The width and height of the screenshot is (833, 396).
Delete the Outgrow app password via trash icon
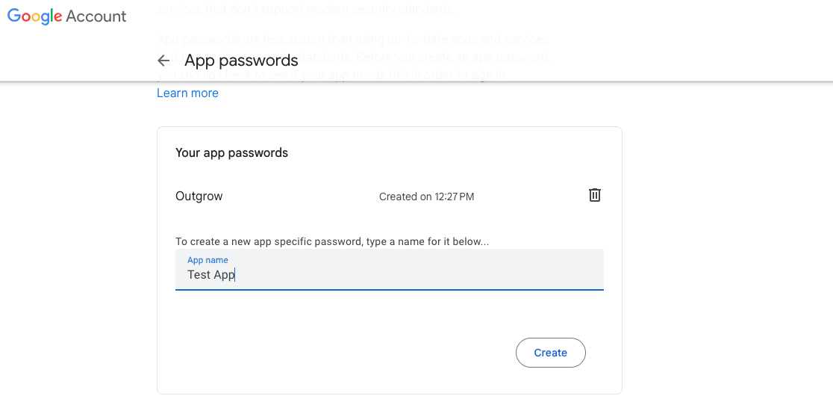coord(595,196)
